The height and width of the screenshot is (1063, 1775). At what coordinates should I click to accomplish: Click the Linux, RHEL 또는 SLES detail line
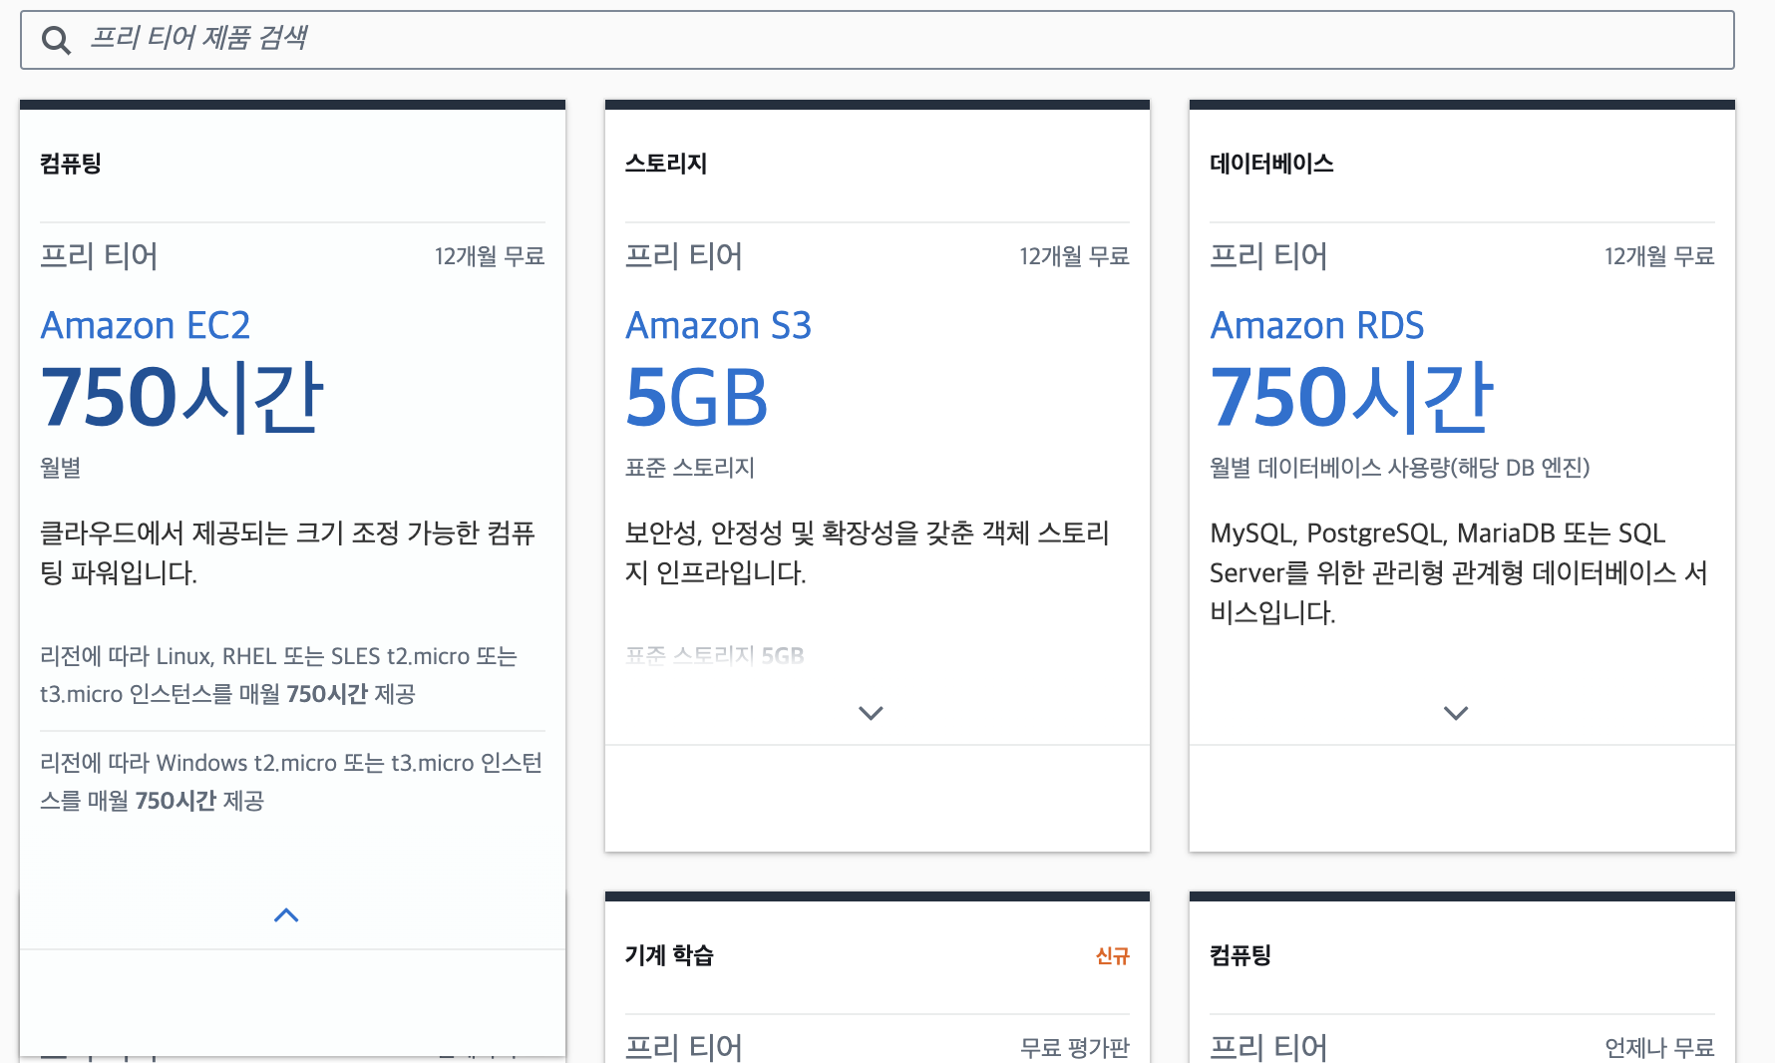coord(279,675)
